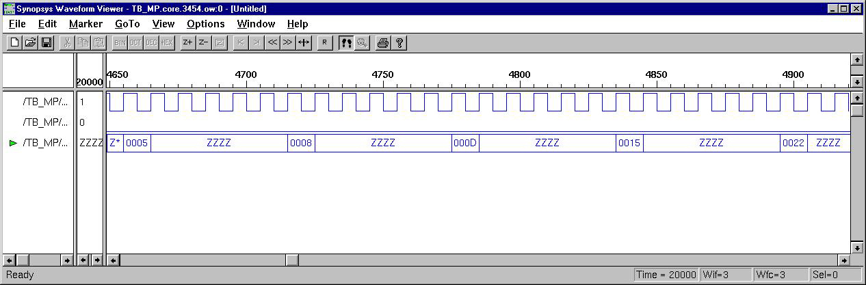Screen dimensions: 866x285
Task: Print the waveform using printer icon
Action: 383,42
